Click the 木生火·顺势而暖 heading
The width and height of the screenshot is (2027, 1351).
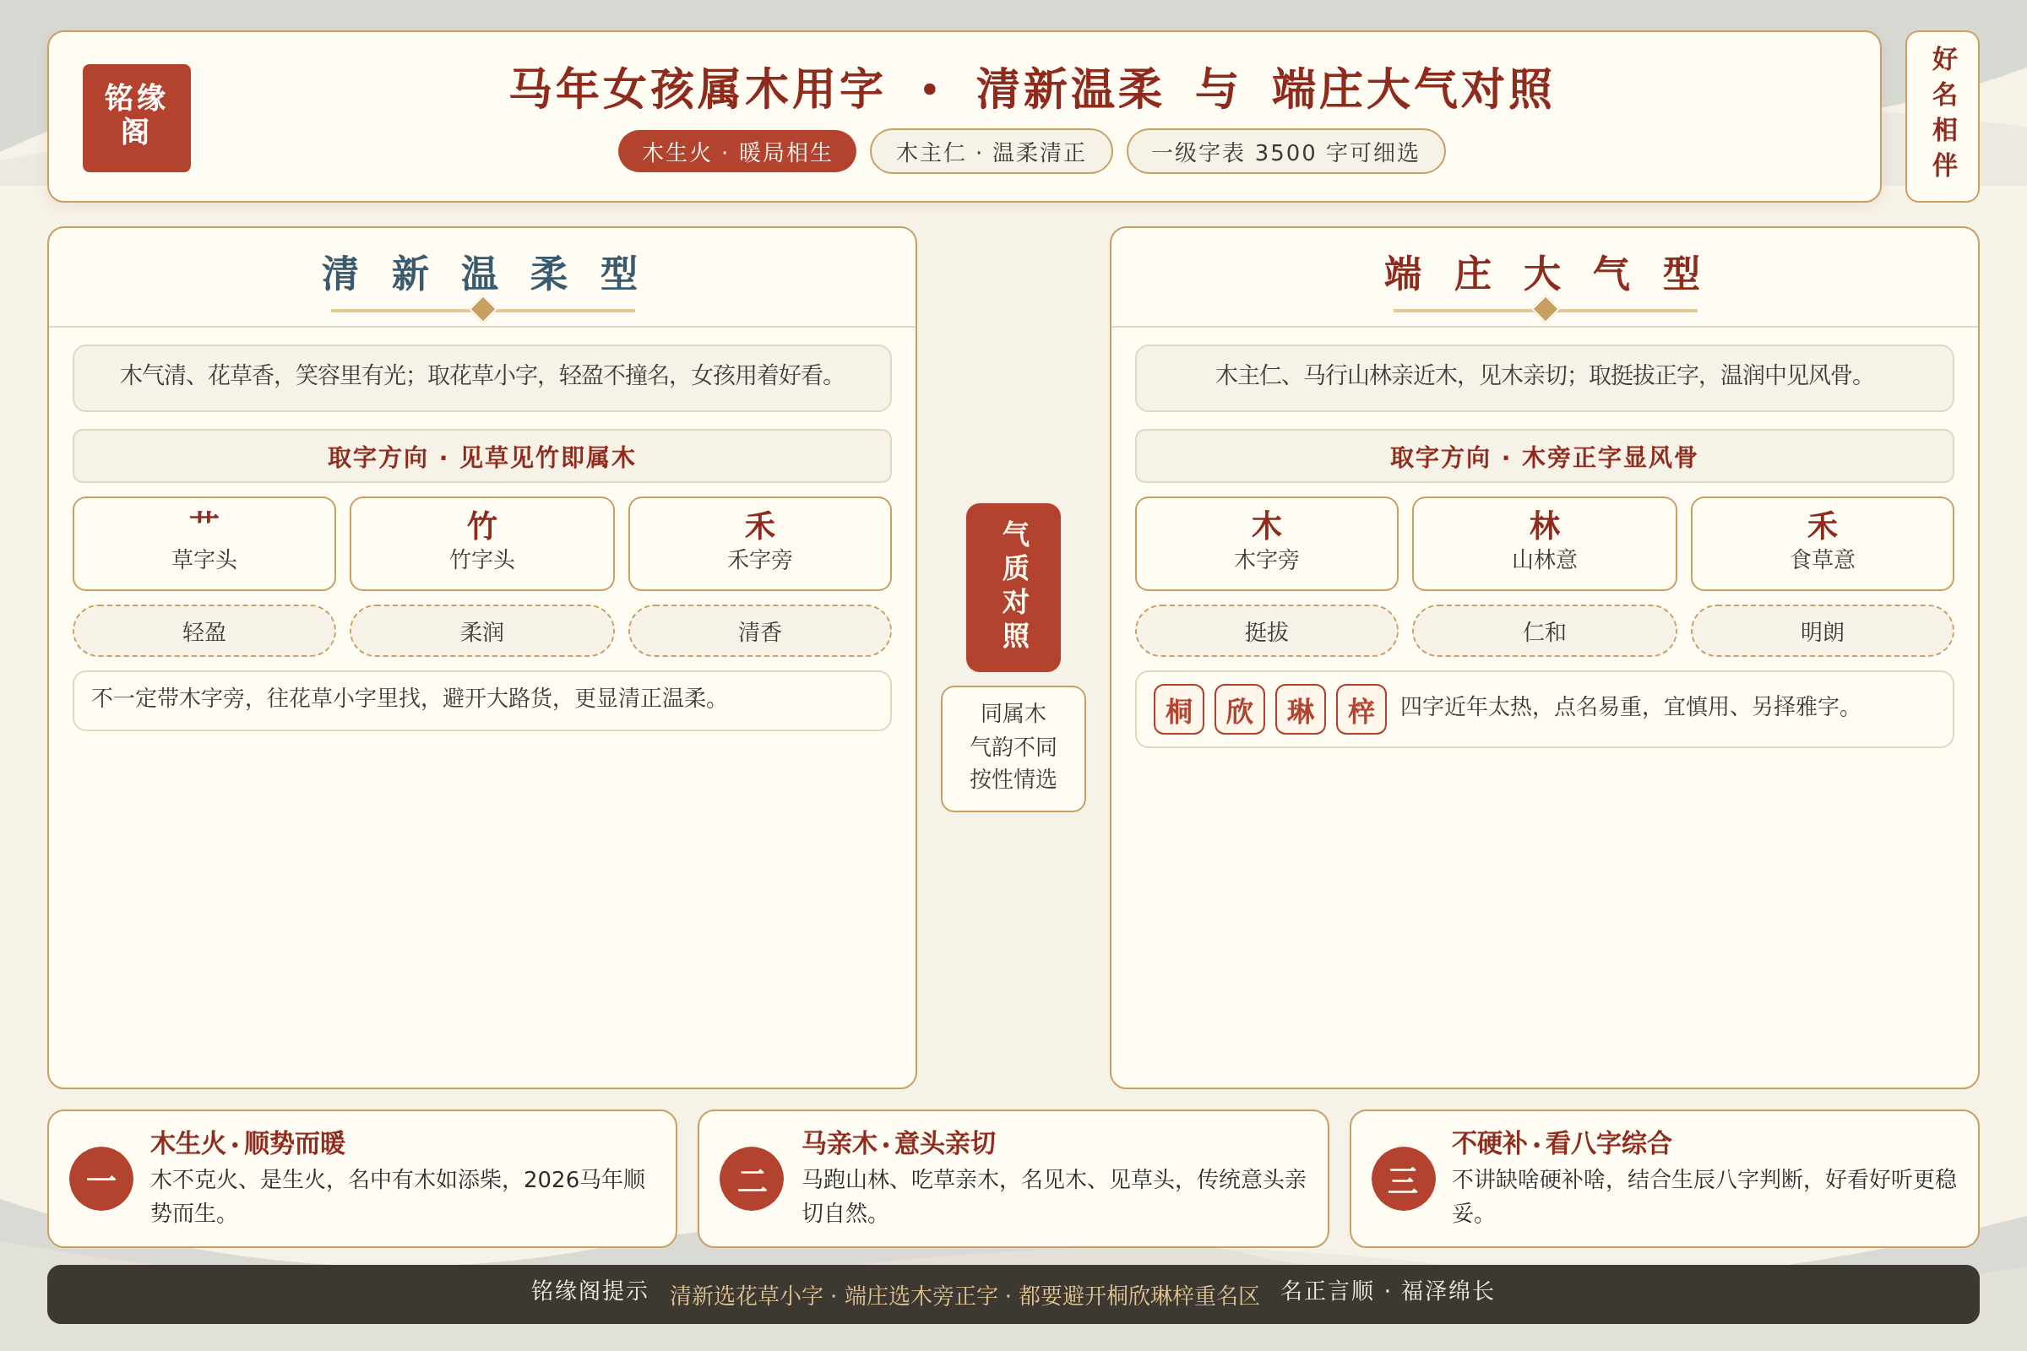tap(247, 1143)
